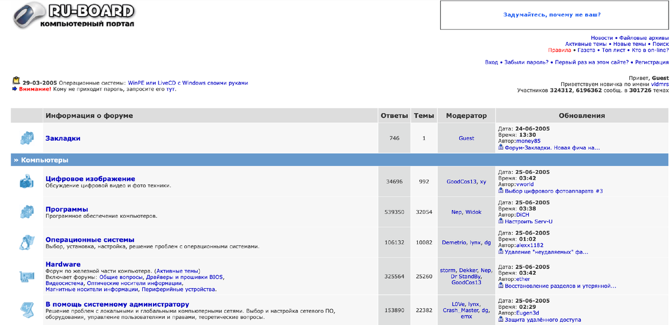Viewport: 672px width, 325px height.
Task: Open the Правила link
Action: pos(560,50)
